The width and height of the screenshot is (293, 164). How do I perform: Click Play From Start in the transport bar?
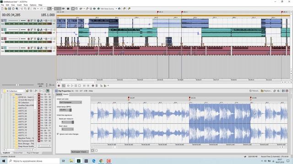(x=68, y=86)
